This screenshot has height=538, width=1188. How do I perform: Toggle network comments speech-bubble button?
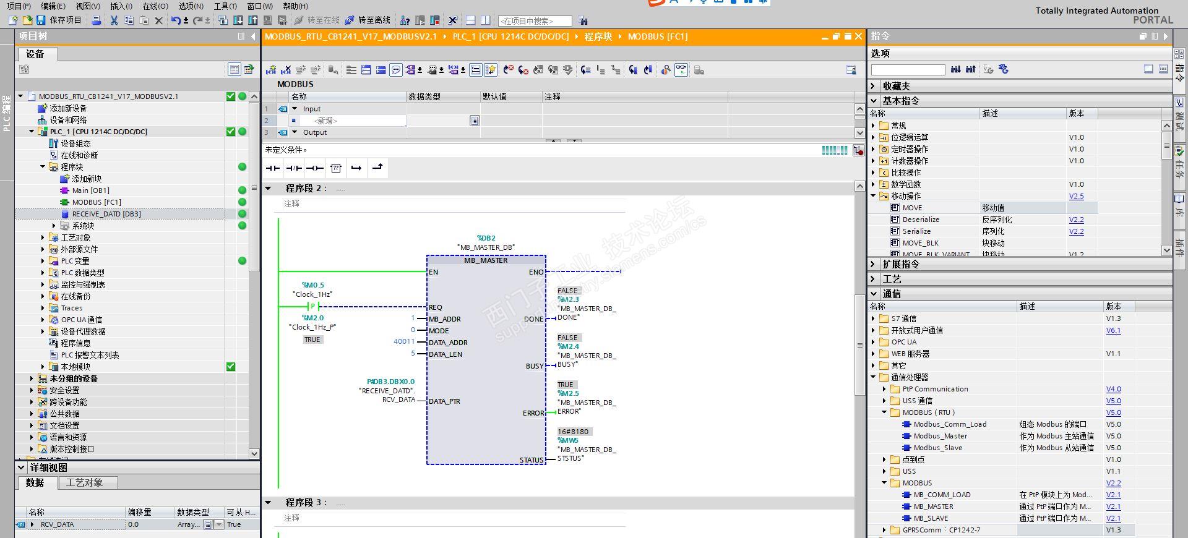tap(396, 70)
